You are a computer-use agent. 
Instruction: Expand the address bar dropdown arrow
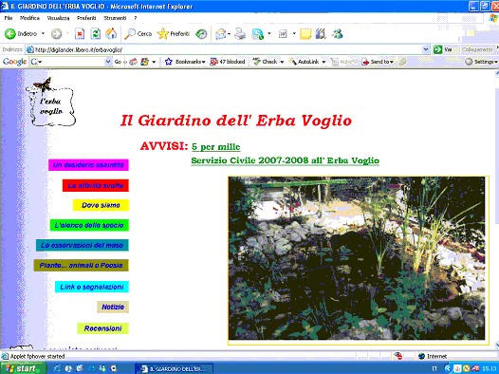point(426,49)
